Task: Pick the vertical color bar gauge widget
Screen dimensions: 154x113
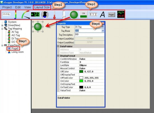Action: (x=15, y=15)
